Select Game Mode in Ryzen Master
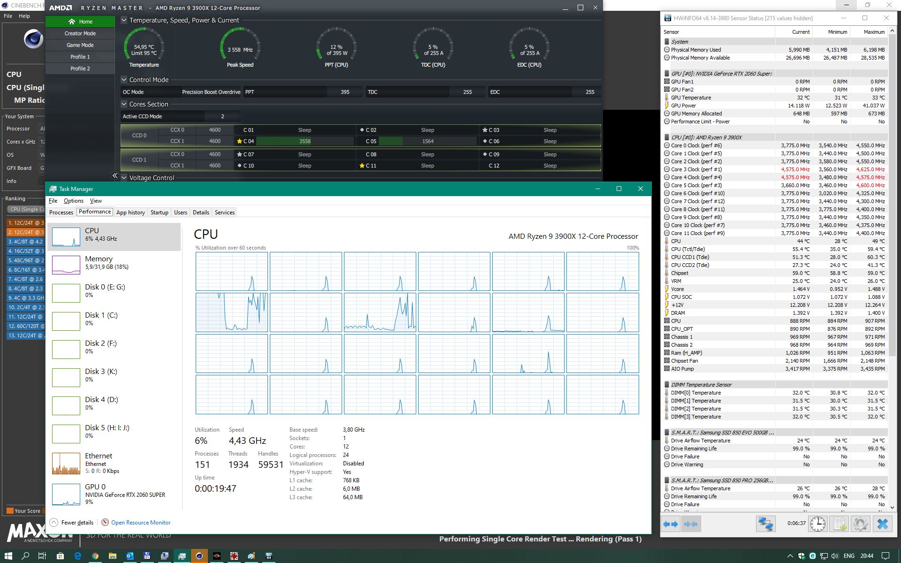This screenshot has height=563, width=901. 80,45
